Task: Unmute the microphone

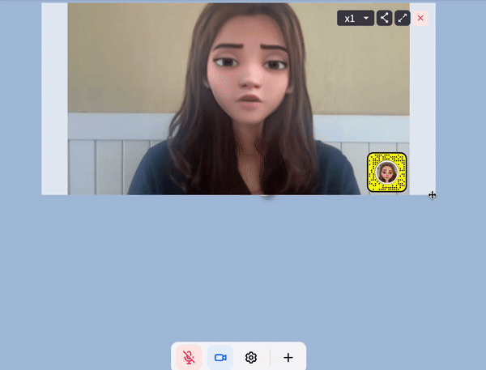Action: (189, 357)
